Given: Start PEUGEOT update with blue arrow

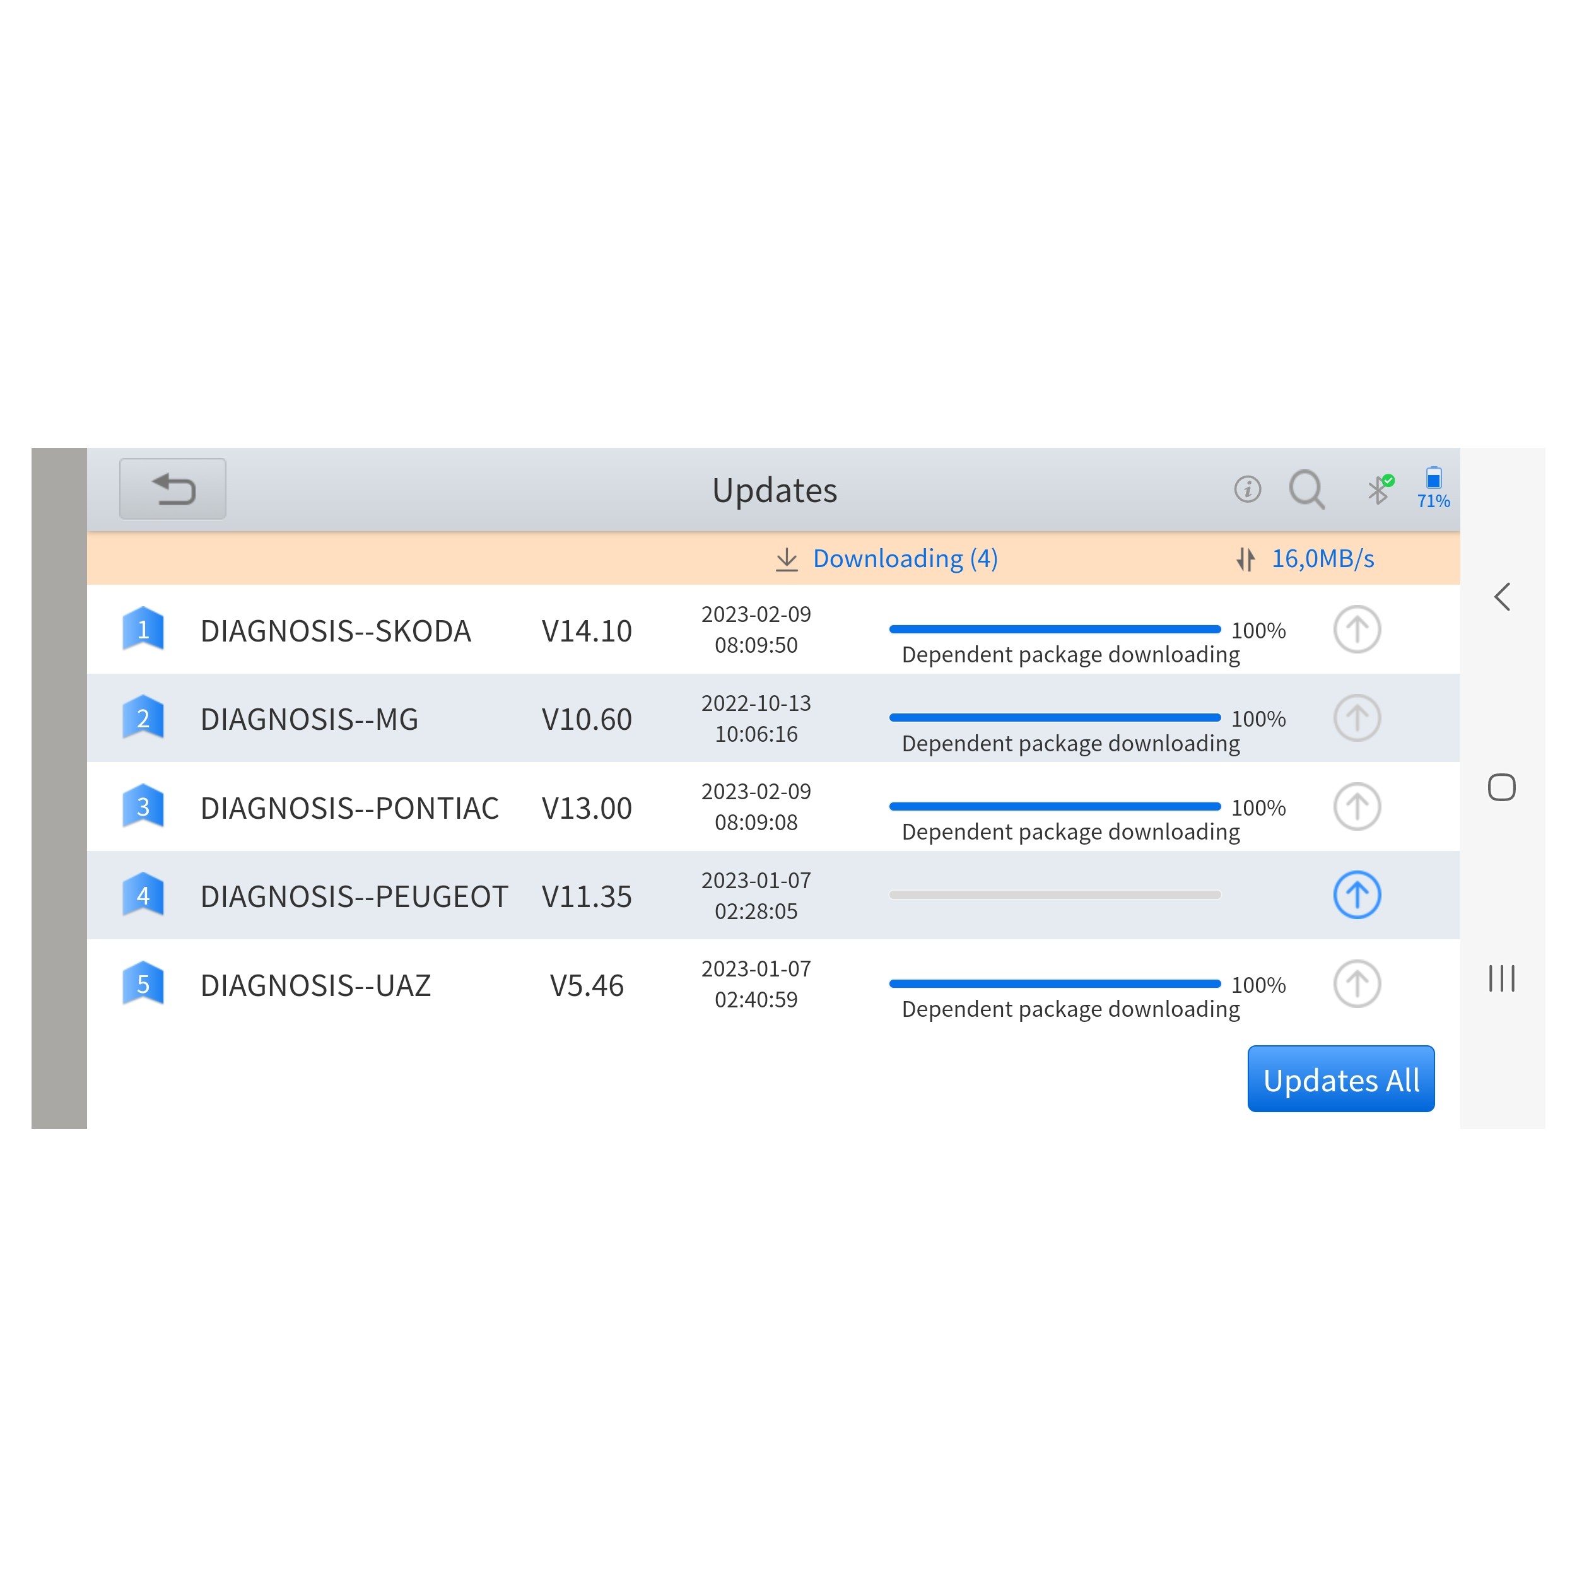Looking at the screenshot, I should [x=1357, y=894].
